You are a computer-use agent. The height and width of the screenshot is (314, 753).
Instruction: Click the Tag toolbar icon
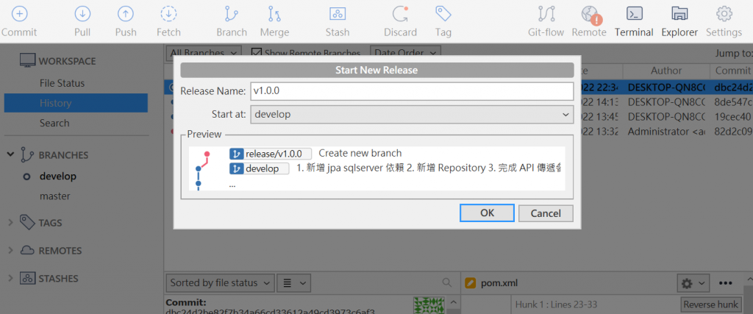443,14
